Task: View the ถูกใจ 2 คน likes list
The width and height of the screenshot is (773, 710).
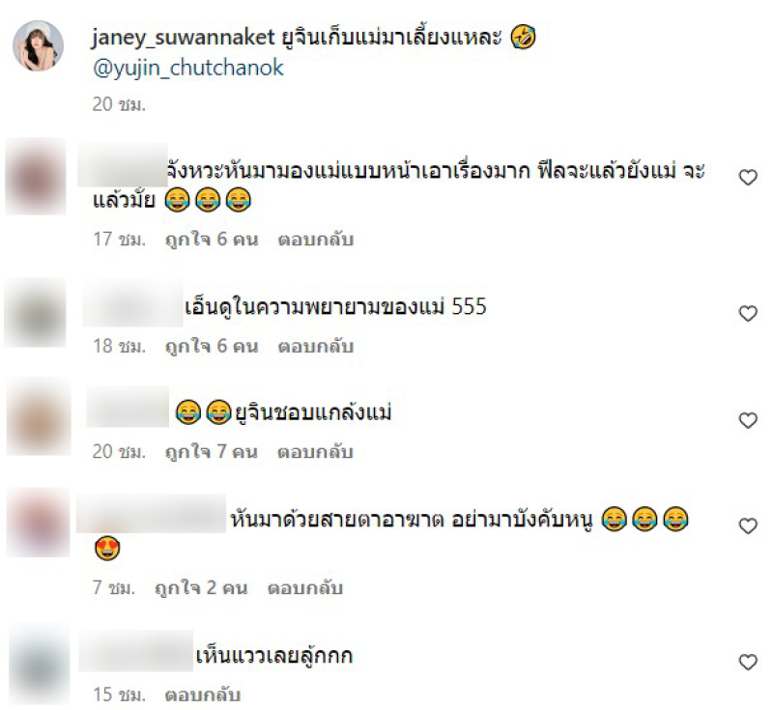Action: click(x=201, y=588)
